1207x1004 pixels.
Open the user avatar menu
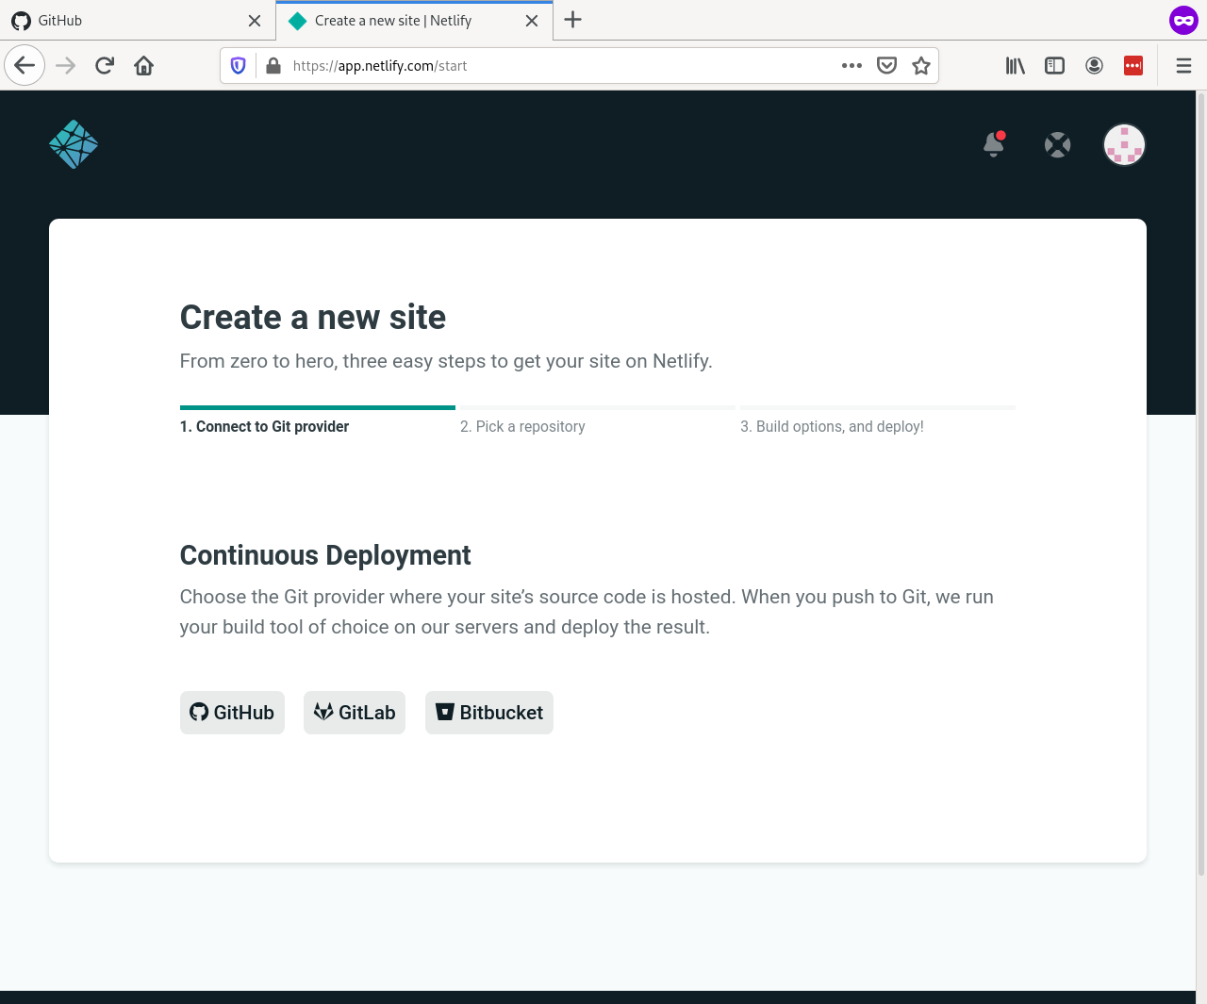[x=1124, y=145]
